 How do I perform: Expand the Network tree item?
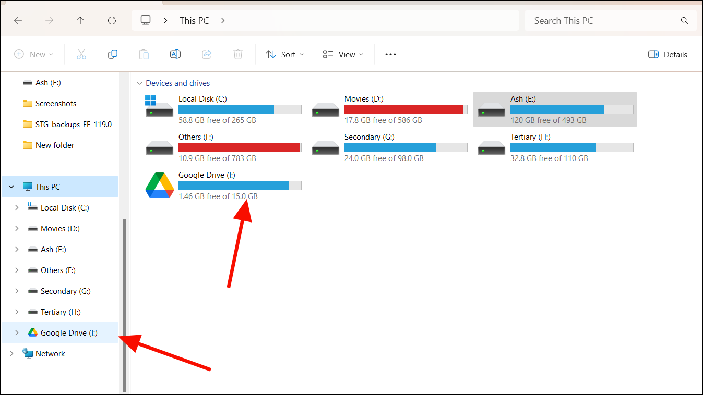pos(11,353)
